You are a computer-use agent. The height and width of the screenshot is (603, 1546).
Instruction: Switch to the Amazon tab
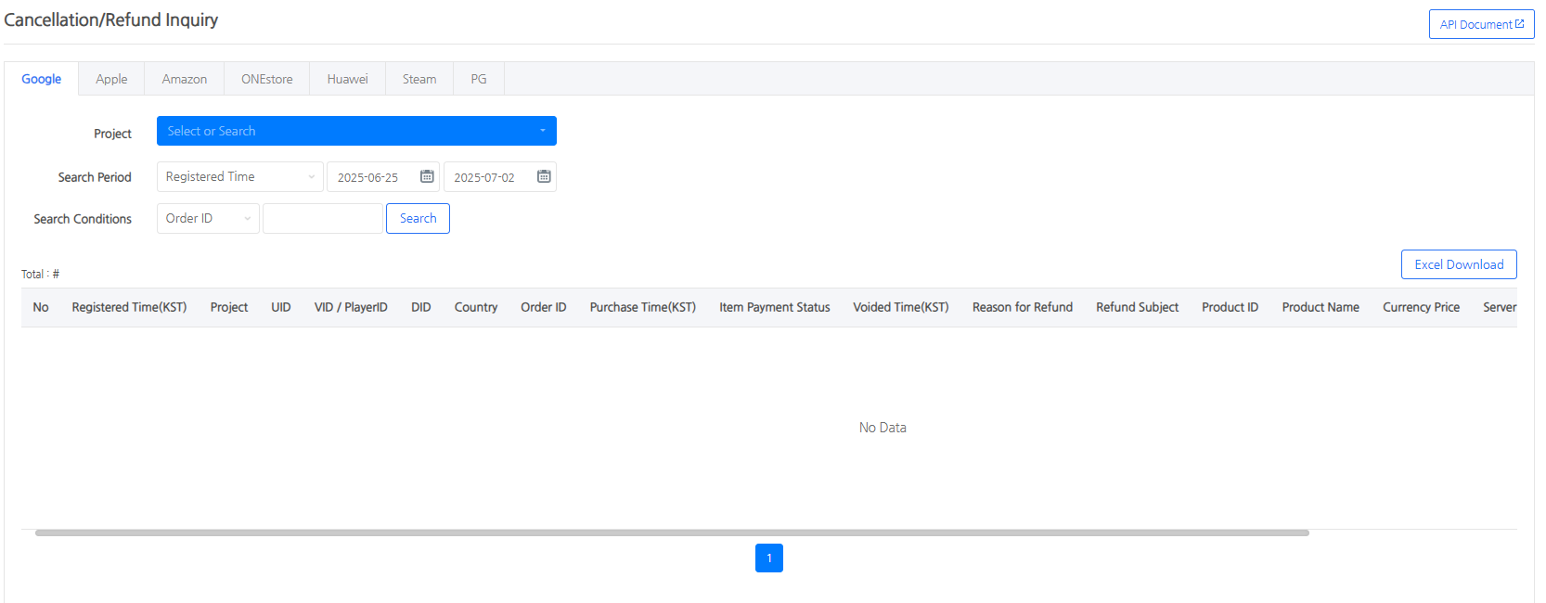click(184, 79)
